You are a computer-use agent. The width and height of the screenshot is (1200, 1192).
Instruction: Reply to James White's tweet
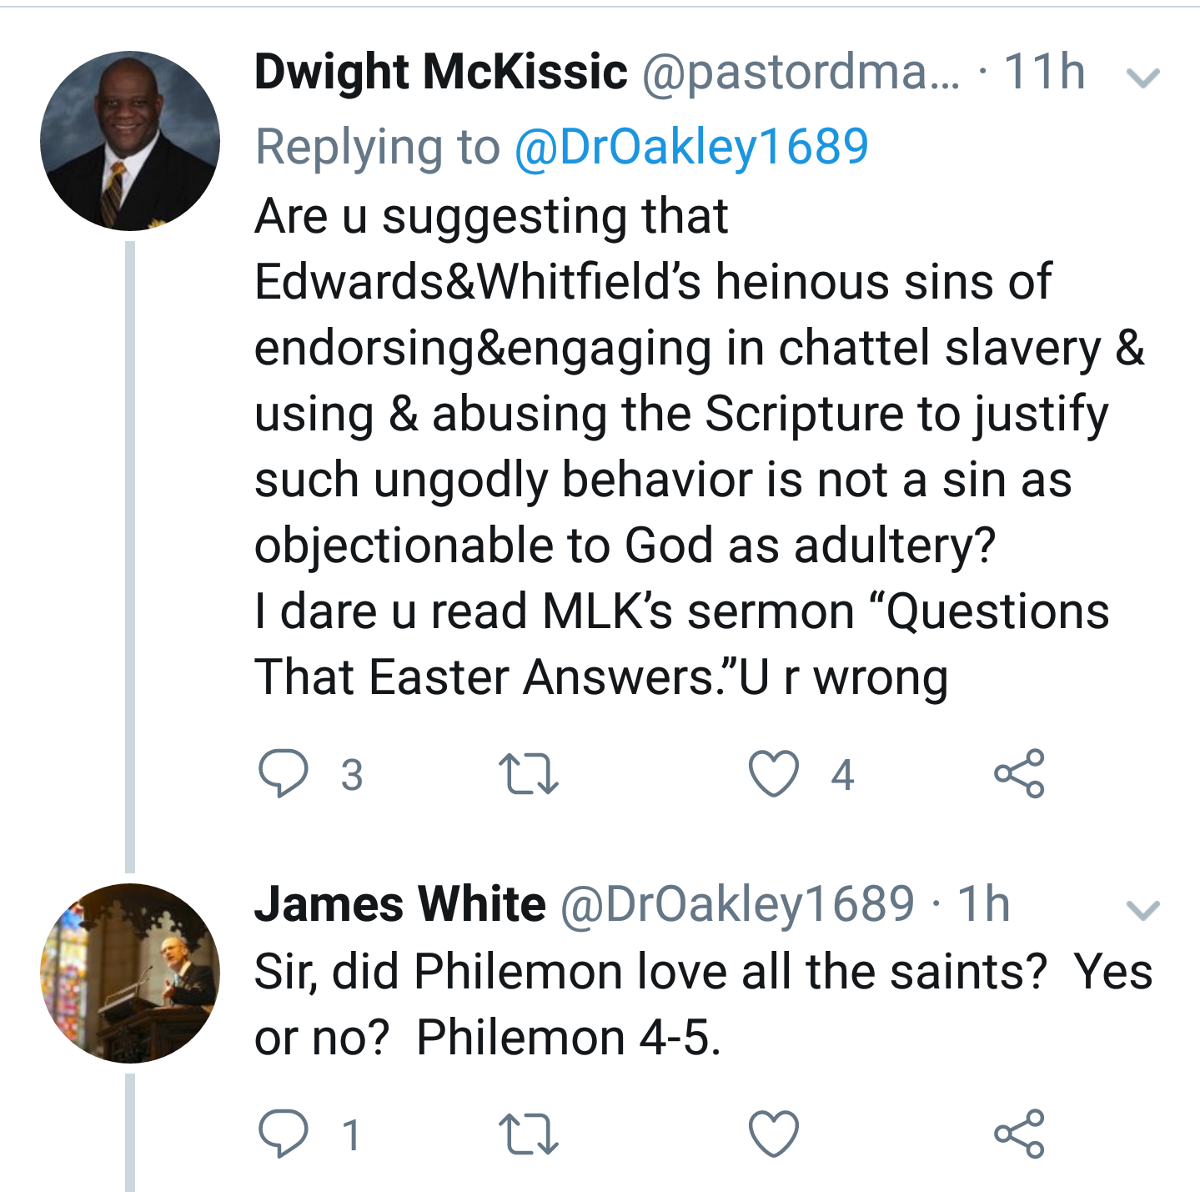[284, 1134]
